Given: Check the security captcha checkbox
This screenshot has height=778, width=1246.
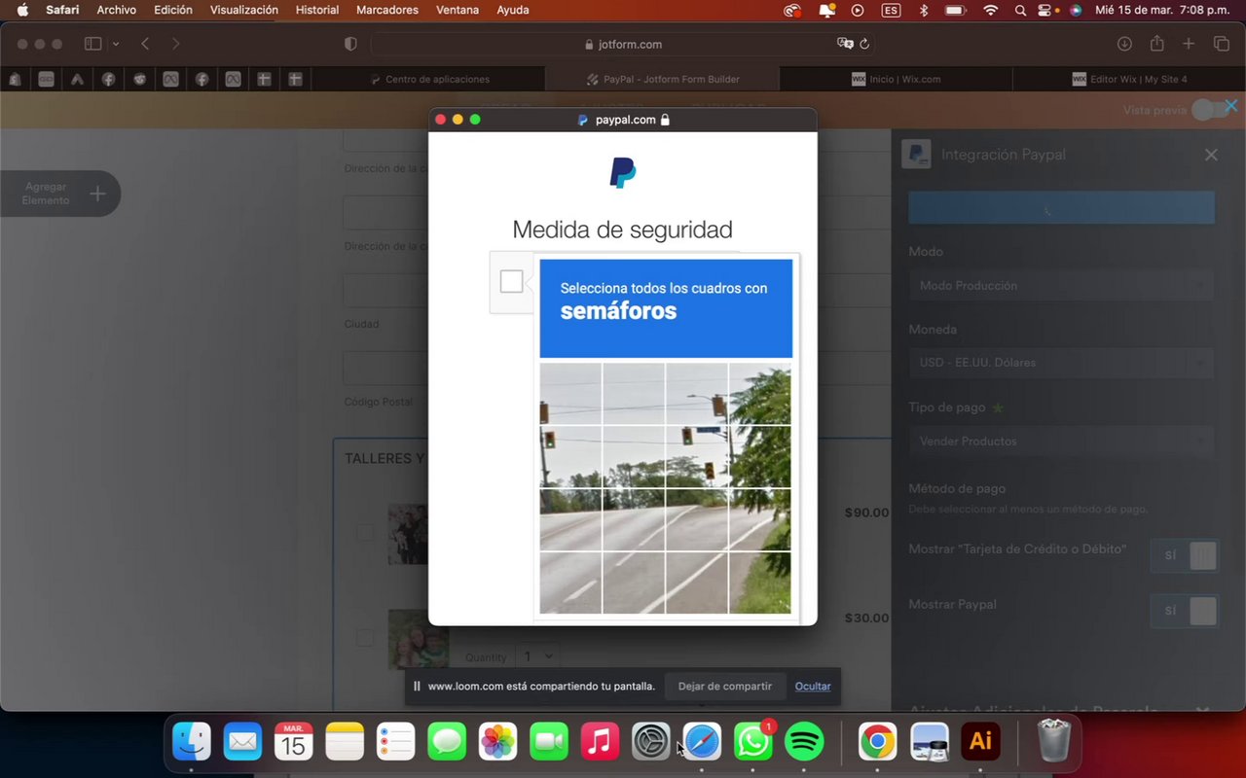Looking at the screenshot, I should point(511,281).
